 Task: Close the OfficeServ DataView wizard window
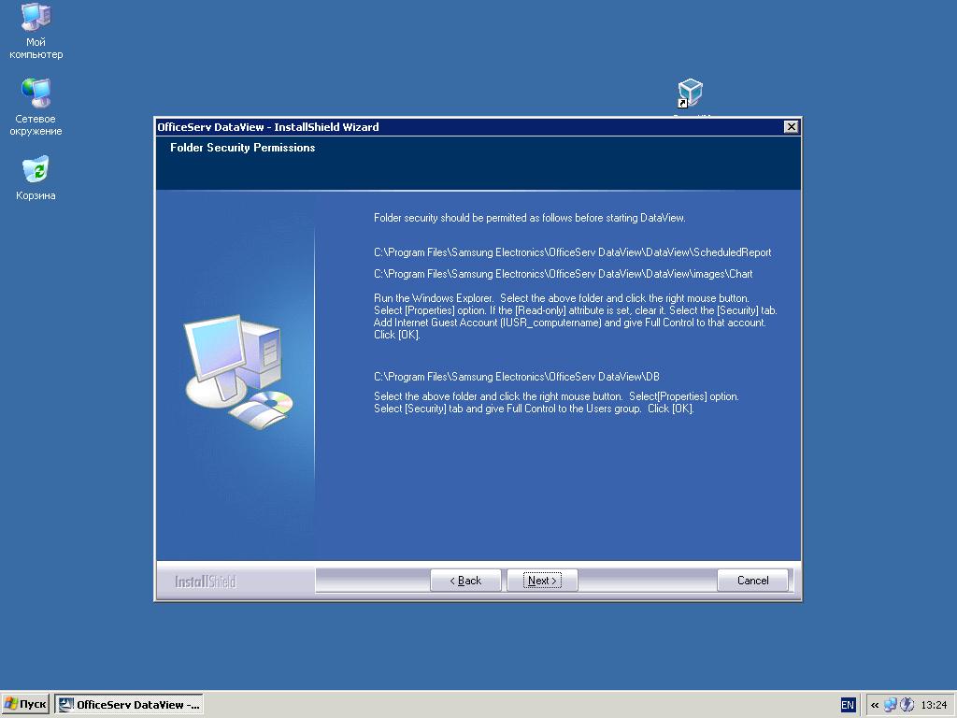click(x=791, y=127)
